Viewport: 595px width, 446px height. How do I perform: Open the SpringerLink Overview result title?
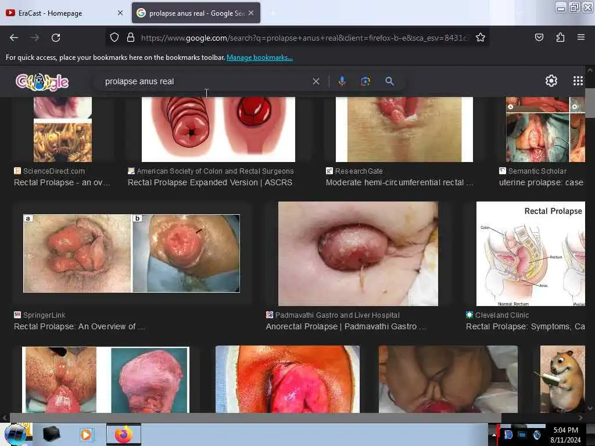[x=79, y=326]
